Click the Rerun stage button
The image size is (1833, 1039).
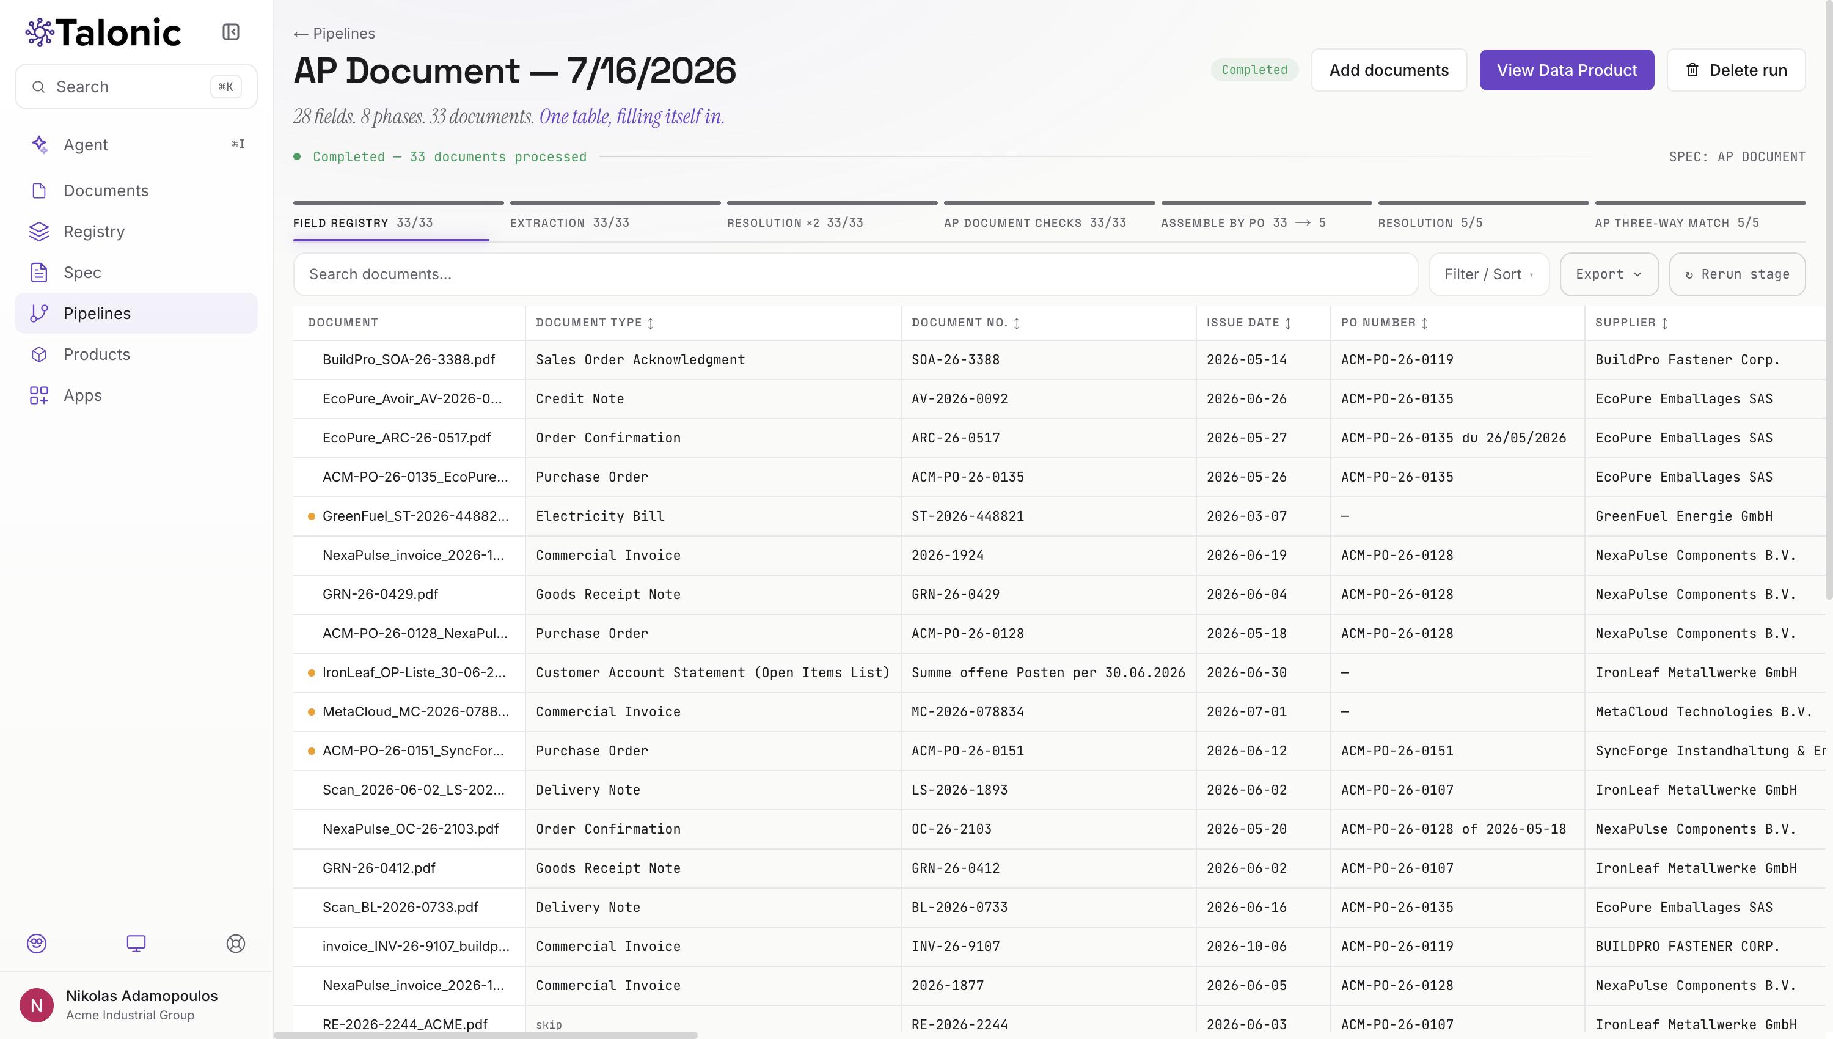[x=1736, y=274]
